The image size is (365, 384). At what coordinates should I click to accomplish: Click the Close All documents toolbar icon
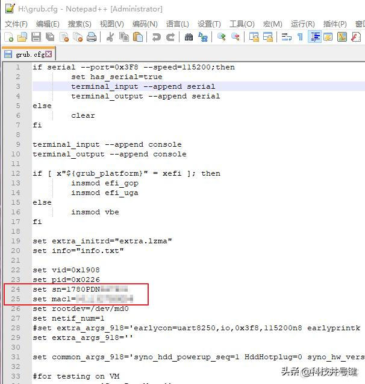tap(78, 37)
